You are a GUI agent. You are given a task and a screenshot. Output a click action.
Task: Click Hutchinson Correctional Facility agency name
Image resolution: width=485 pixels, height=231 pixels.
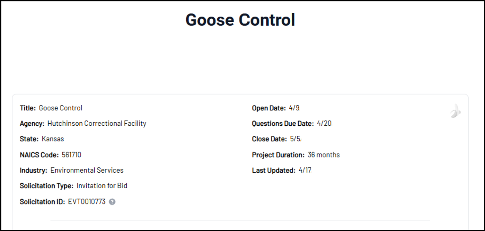click(97, 123)
